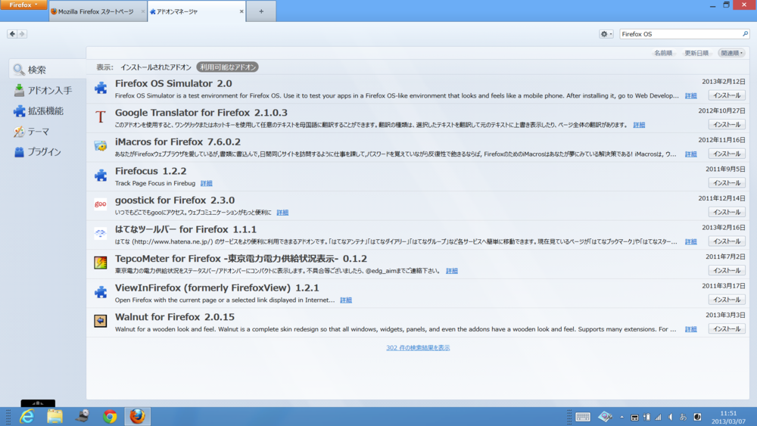Install はてなツールバー for Firefox
Viewport: 757px width, 426px height.
727,241
